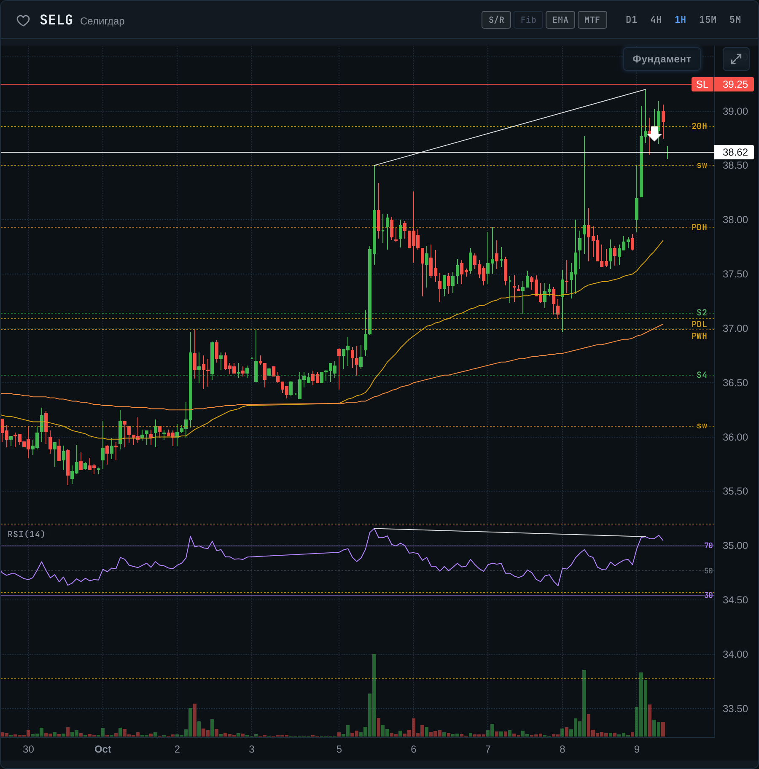This screenshot has height=769, width=759.
Task: Click the PDL level label
Action: click(699, 324)
